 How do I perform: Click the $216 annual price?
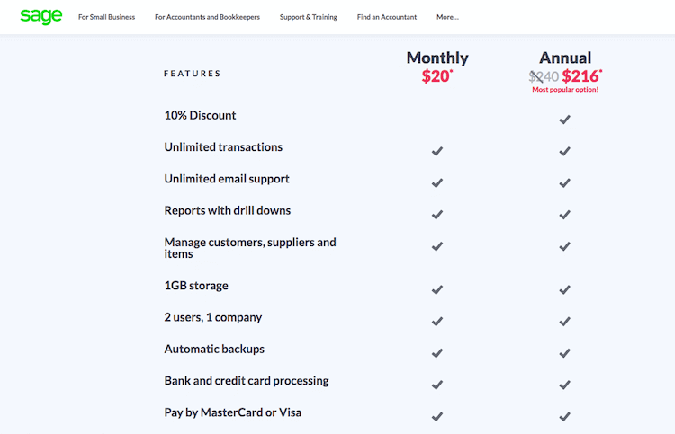click(x=581, y=76)
